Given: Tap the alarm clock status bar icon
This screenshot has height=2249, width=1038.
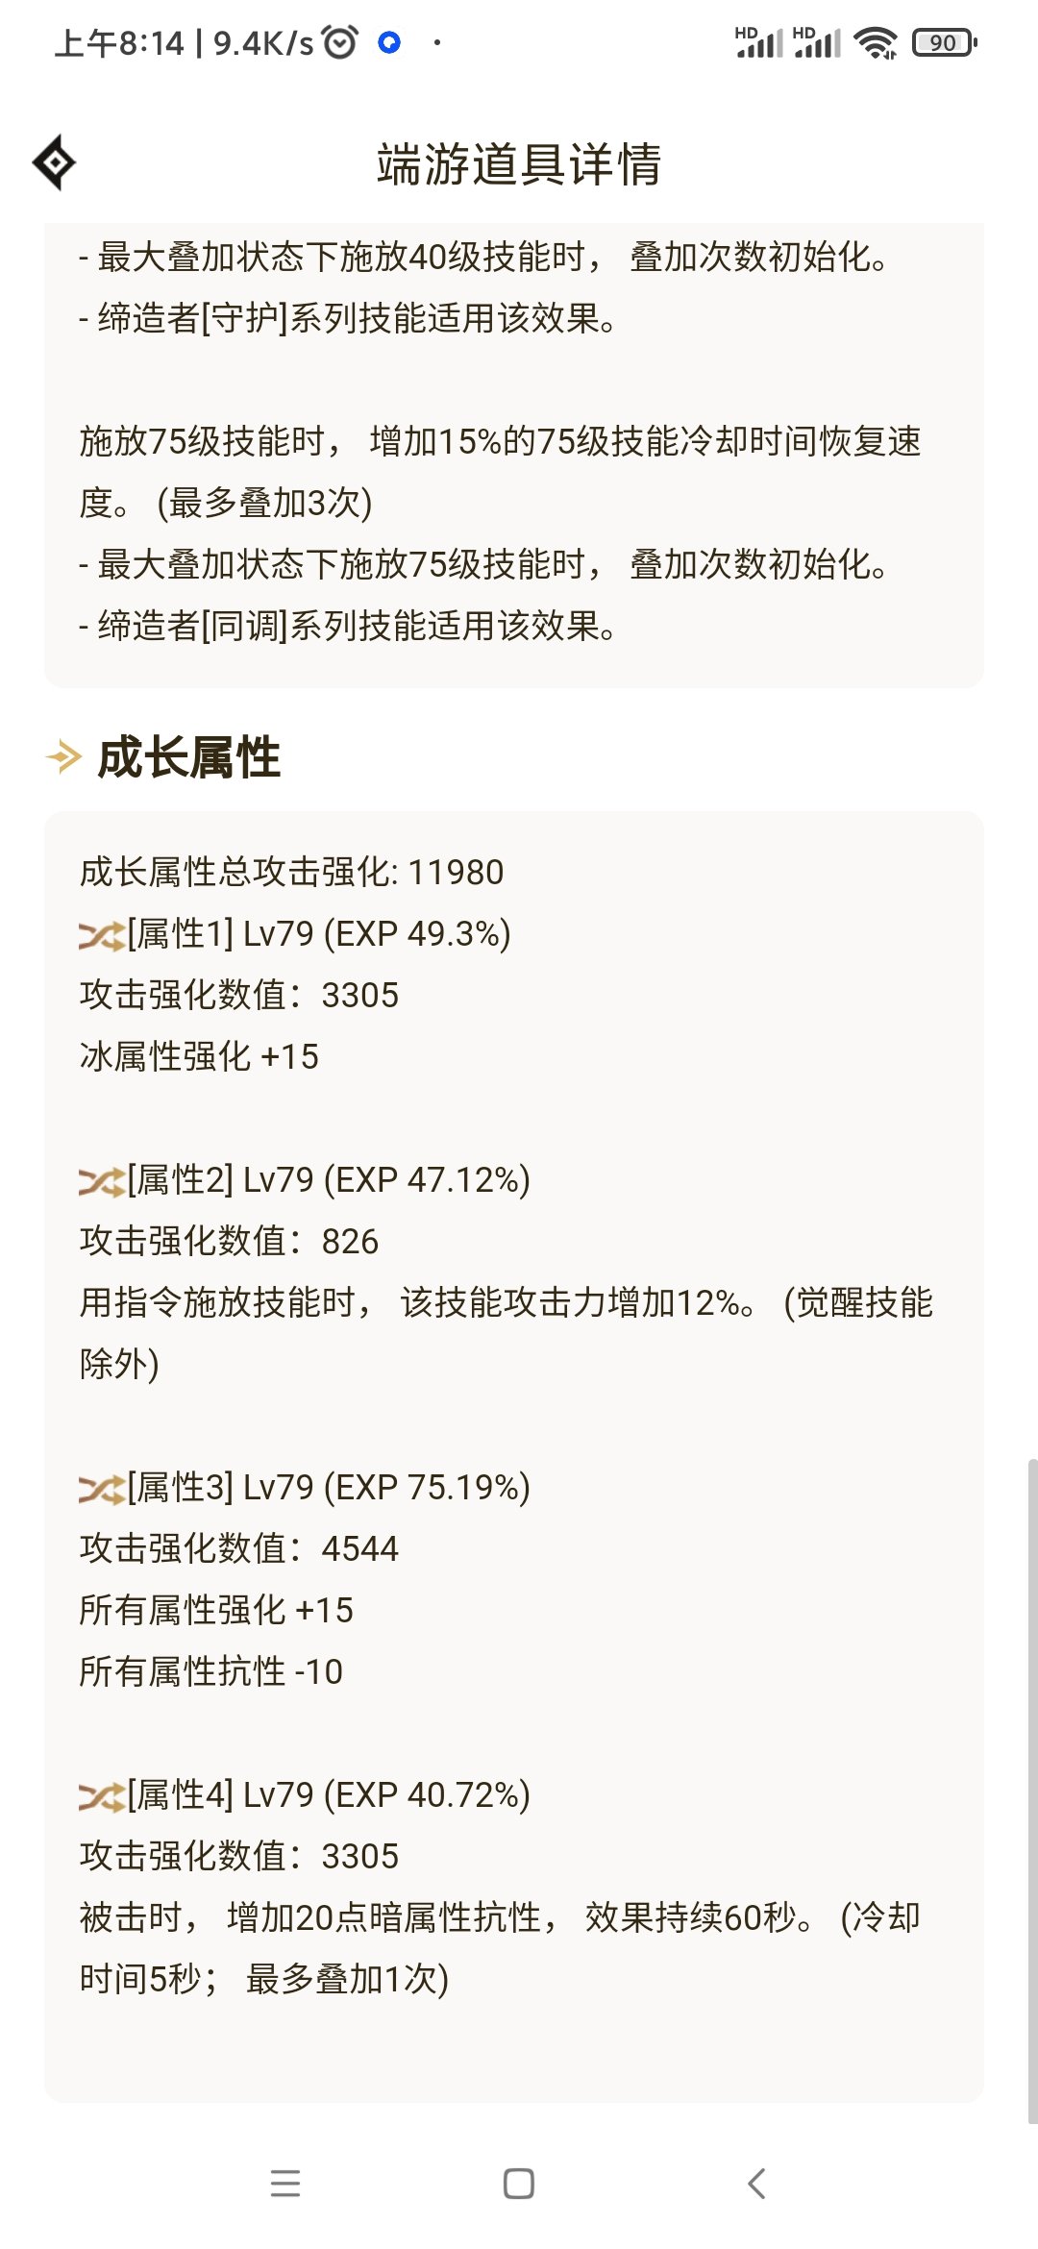Looking at the screenshot, I should coord(340,42).
